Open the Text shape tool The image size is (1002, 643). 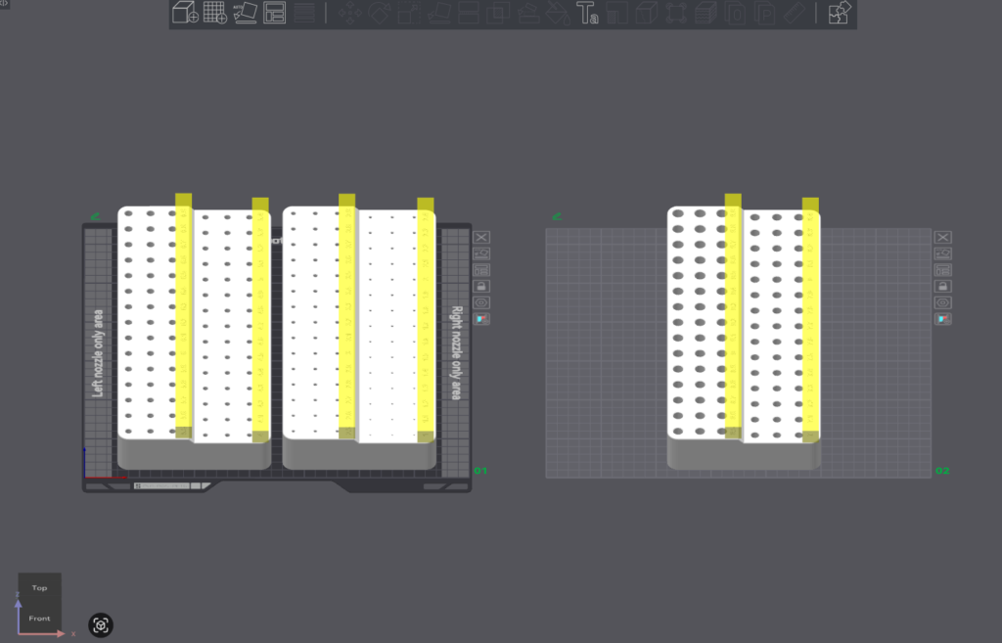click(587, 13)
